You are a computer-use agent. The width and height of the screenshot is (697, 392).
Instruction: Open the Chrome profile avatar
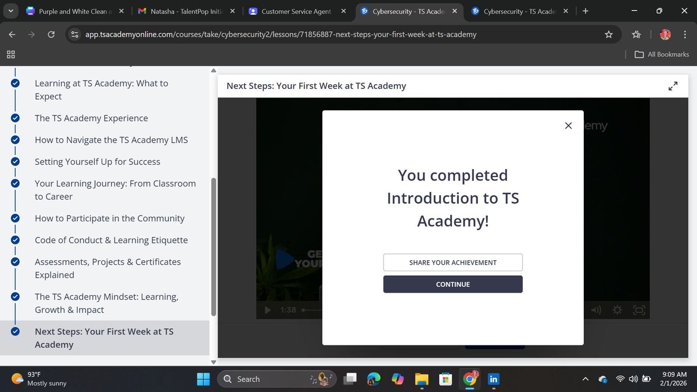tap(666, 34)
